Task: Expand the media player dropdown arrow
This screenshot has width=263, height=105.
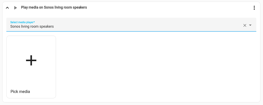Action: [x=250, y=25]
